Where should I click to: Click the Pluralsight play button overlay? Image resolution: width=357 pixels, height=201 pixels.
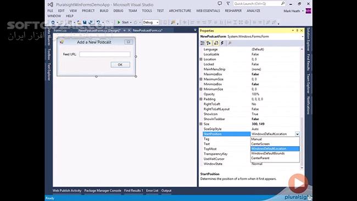click(x=298, y=183)
